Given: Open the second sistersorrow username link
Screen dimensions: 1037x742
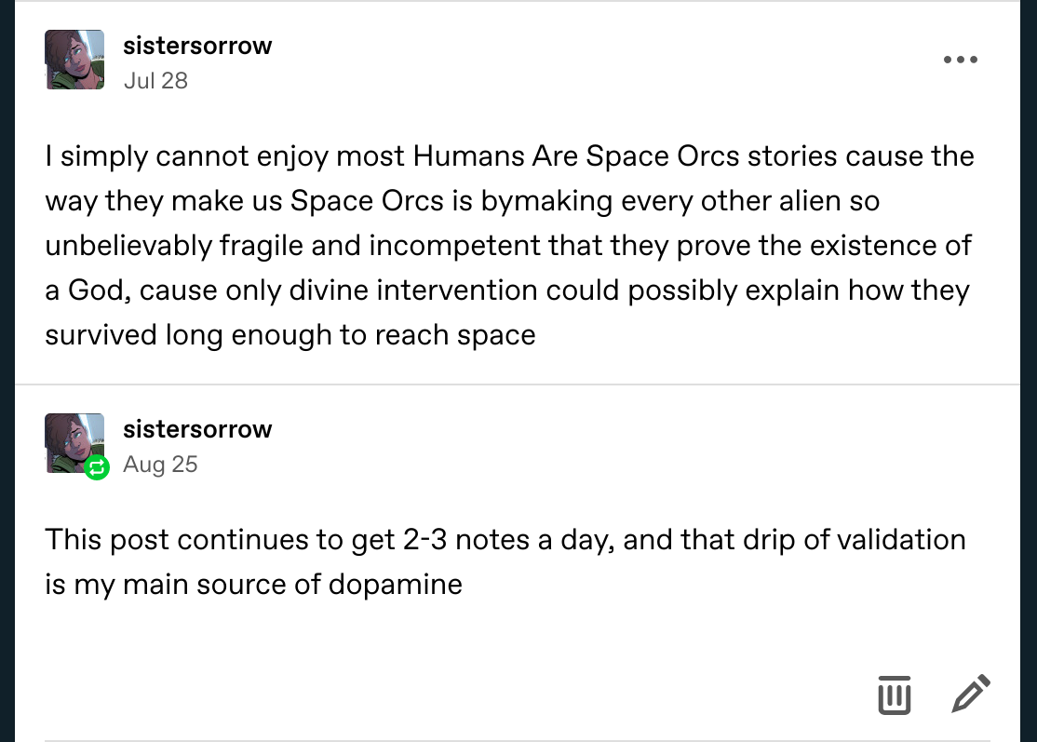Looking at the screenshot, I should (198, 429).
